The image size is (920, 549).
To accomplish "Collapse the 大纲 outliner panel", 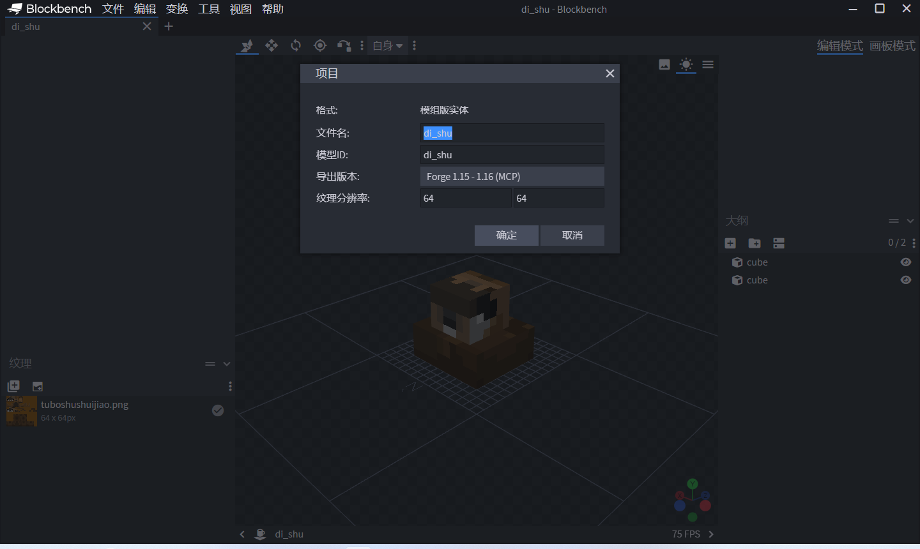I will 911,220.
